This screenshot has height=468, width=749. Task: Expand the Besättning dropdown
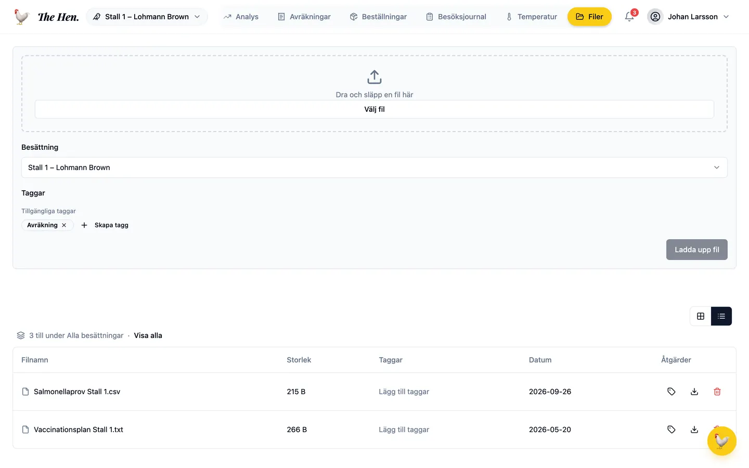[x=374, y=167]
